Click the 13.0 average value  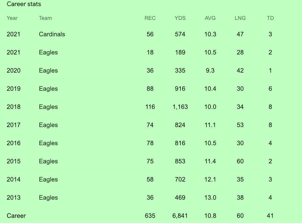[x=210, y=198]
